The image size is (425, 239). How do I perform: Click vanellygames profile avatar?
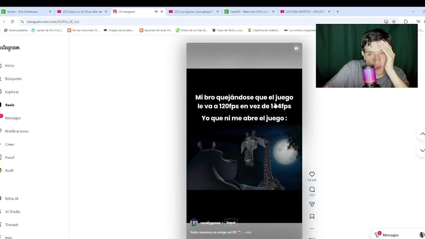[x=194, y=223]
